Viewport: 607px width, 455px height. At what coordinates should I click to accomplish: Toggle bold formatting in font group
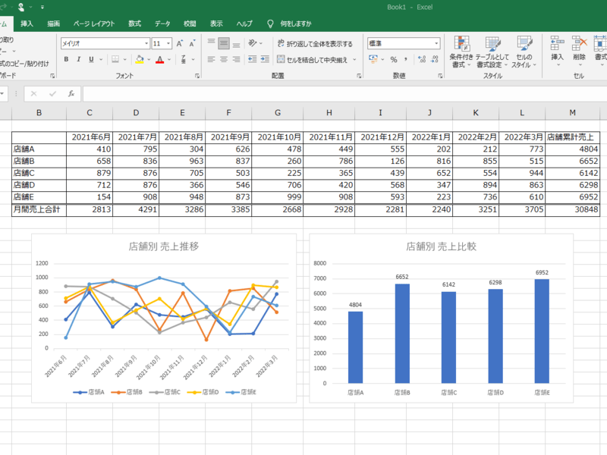(66, 59)
